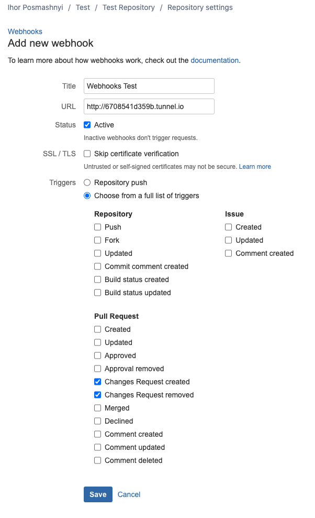The height and width of the screenshot is (518, 315).
Task: Enable Skip certificate verification
Action: click(87, 154)
